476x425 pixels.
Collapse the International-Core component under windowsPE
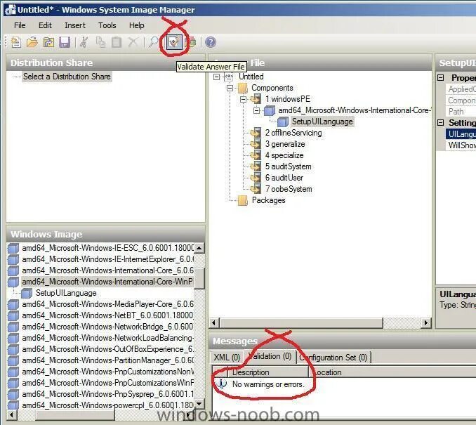(256, 110)
